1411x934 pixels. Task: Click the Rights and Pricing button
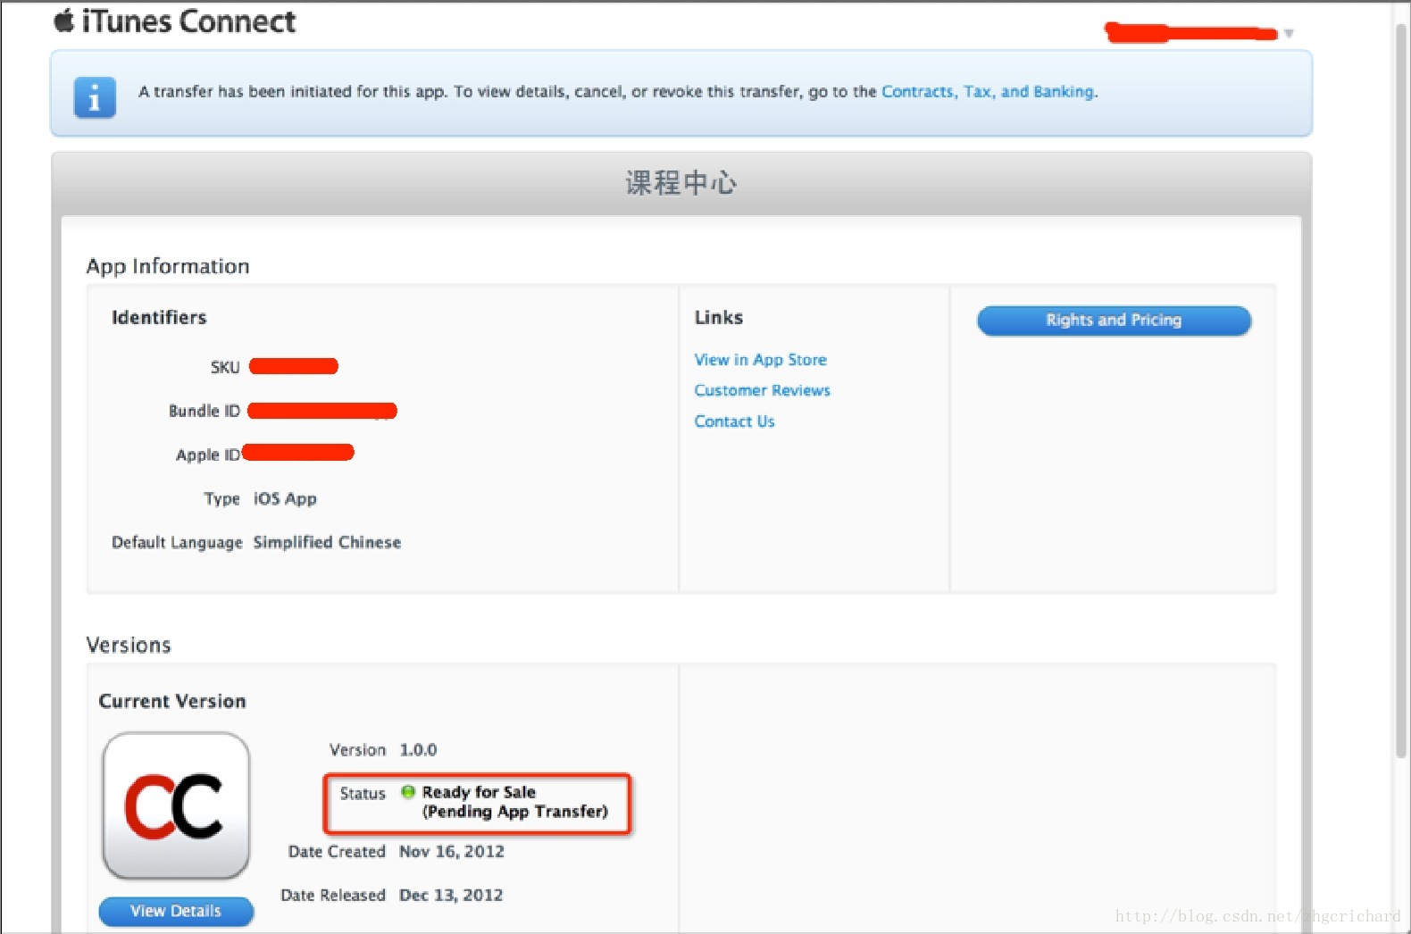[1114, 321]
